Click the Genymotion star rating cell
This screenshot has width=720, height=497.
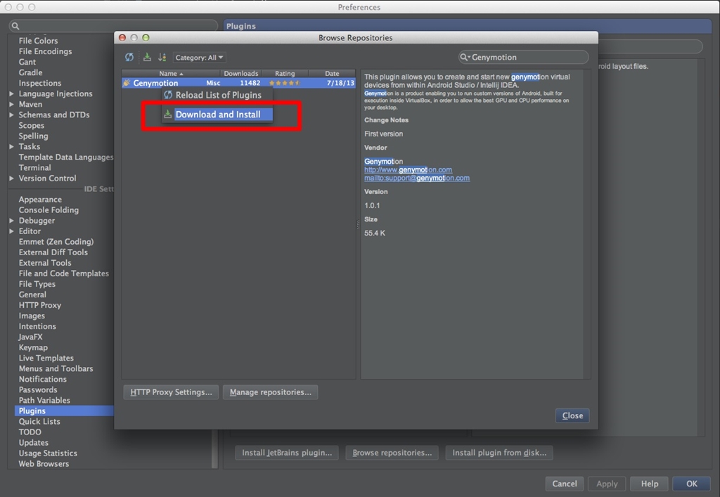pos(285,83)
